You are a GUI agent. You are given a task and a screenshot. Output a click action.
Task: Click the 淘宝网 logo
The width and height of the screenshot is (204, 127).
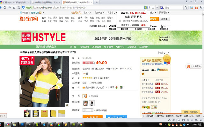(29, 19)
